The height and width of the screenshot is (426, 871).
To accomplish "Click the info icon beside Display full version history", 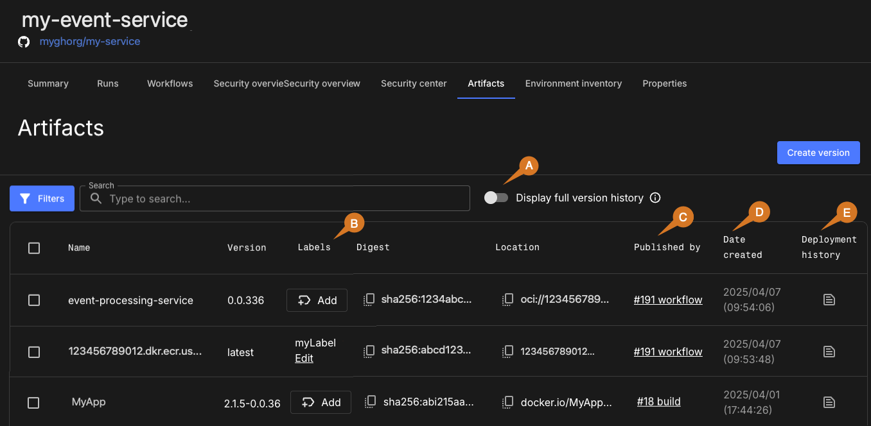I will click(x=655, y=198).
